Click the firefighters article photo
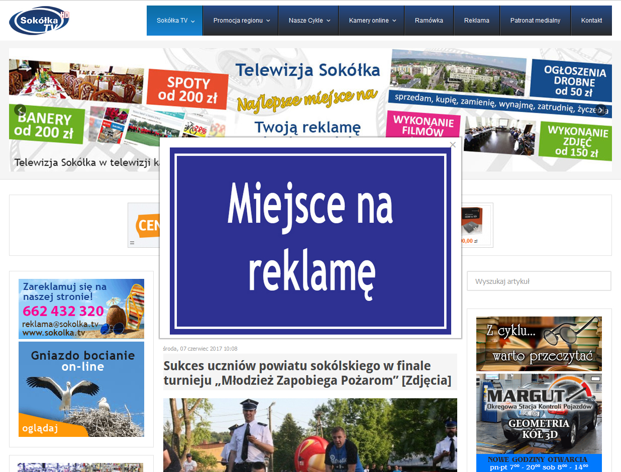Image resolution: width=621 pixels, height=472 pixels. point(310,435)
